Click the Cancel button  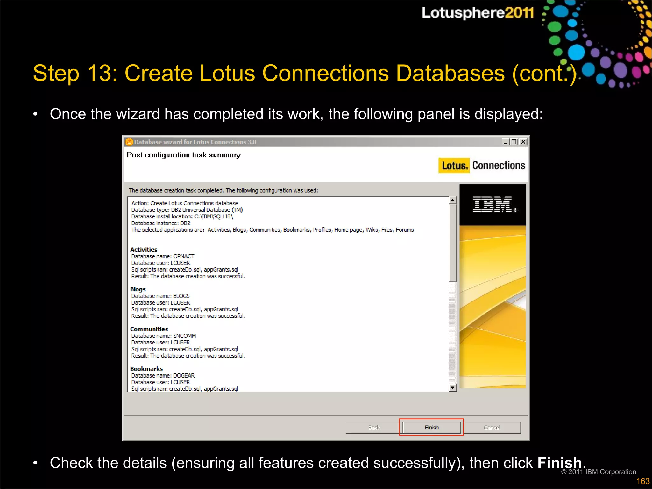492,427
